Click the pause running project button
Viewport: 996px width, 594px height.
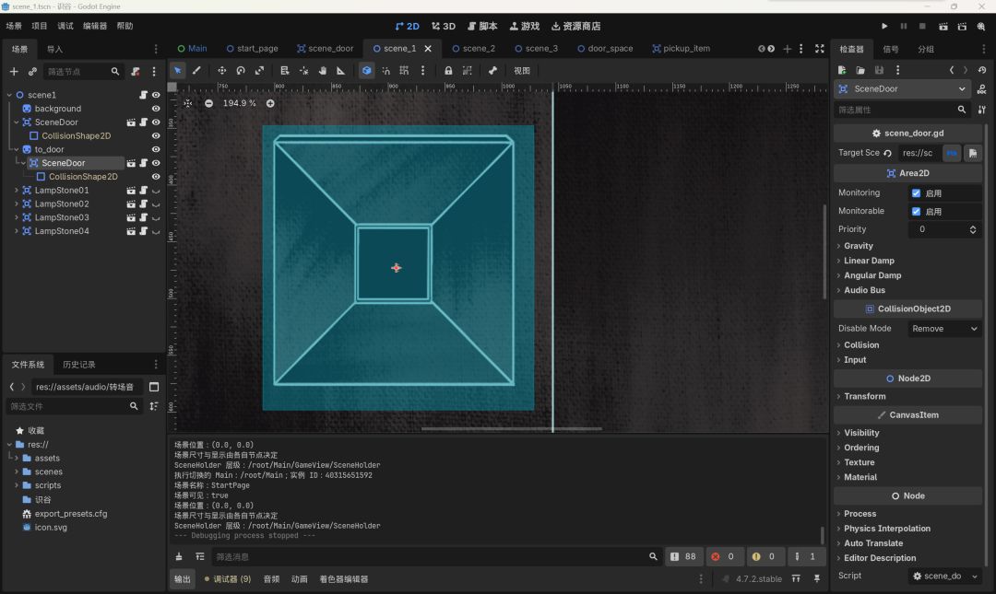903,26
